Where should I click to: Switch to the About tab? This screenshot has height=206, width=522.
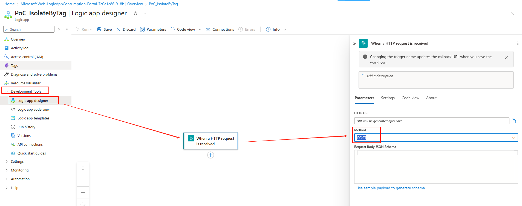[431, 98]
